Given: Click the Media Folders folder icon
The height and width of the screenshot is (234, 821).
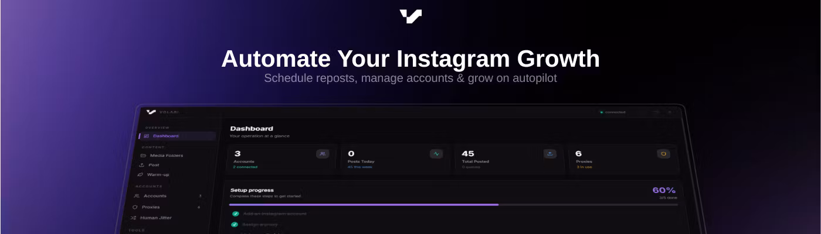Looking at the screenshot, I should pyautogui.click(x=143, y=156).
